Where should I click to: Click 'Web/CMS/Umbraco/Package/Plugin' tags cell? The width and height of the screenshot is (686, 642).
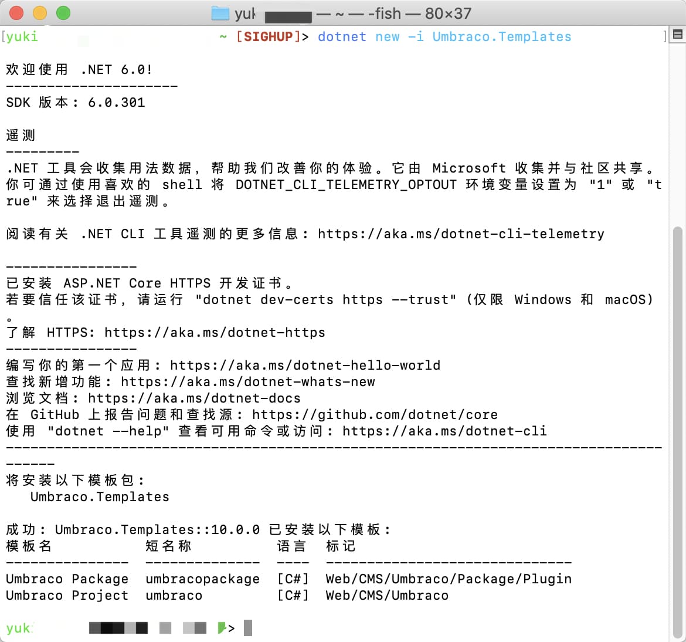pyautogui.click(x=449, y=579)
